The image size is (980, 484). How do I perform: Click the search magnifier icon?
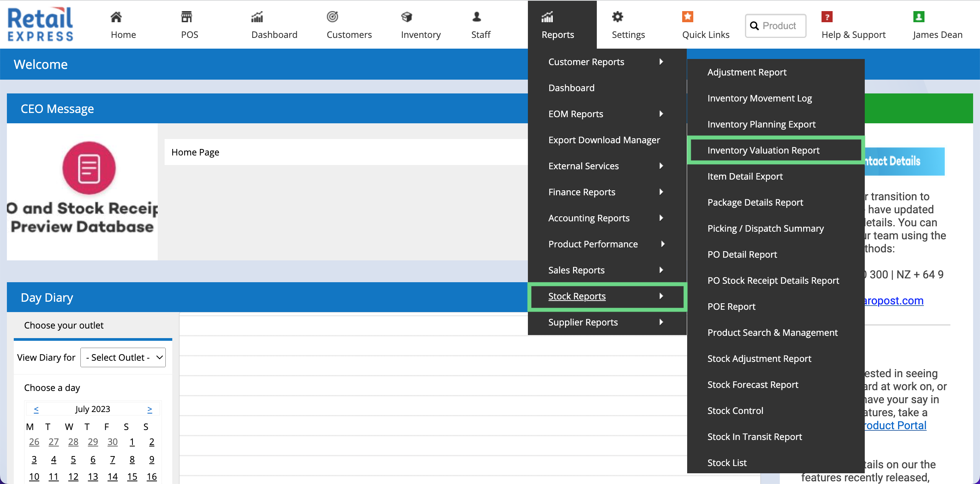(x=754, y=26)
